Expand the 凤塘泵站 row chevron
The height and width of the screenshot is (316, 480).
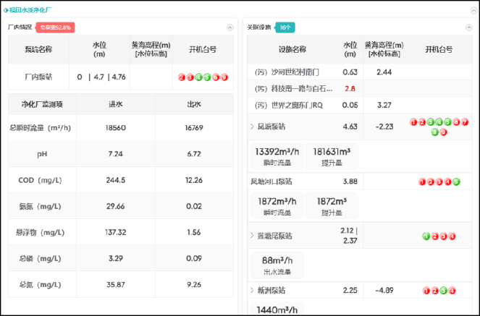coord(252,127)
